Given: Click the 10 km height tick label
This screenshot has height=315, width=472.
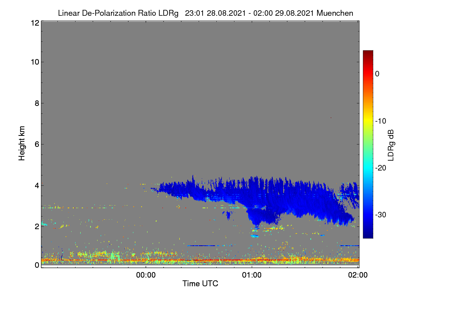Looking at the screenshot, I should coord(34,62).
